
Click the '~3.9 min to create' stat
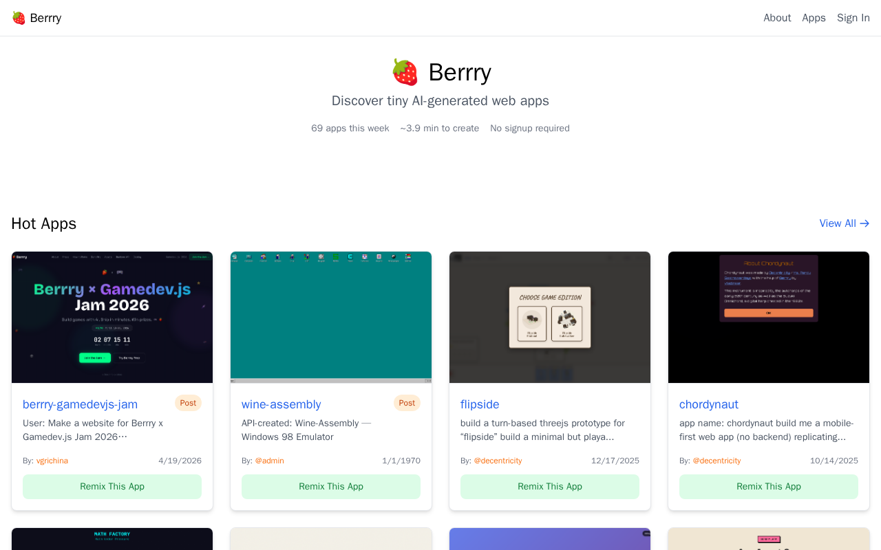coord(440,129)
